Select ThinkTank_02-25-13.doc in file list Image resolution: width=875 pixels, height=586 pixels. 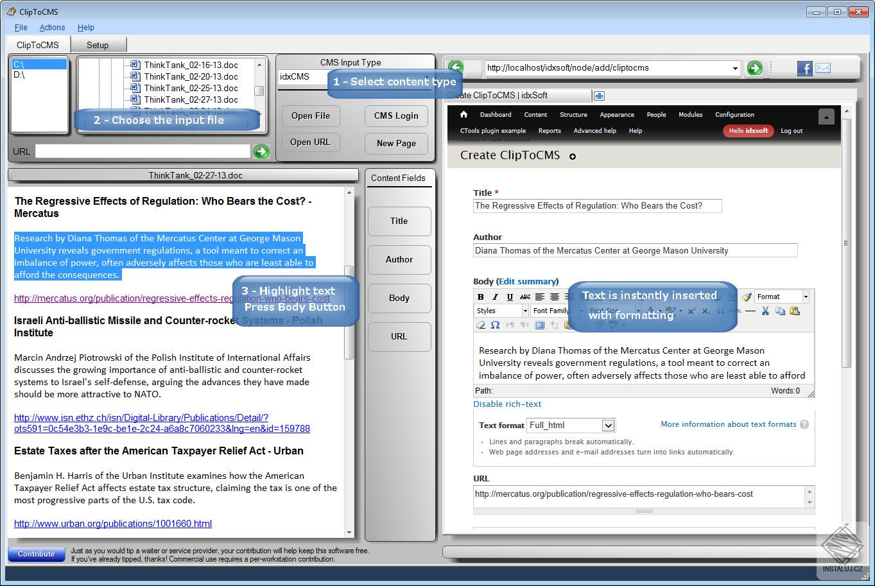pos(191,88)
